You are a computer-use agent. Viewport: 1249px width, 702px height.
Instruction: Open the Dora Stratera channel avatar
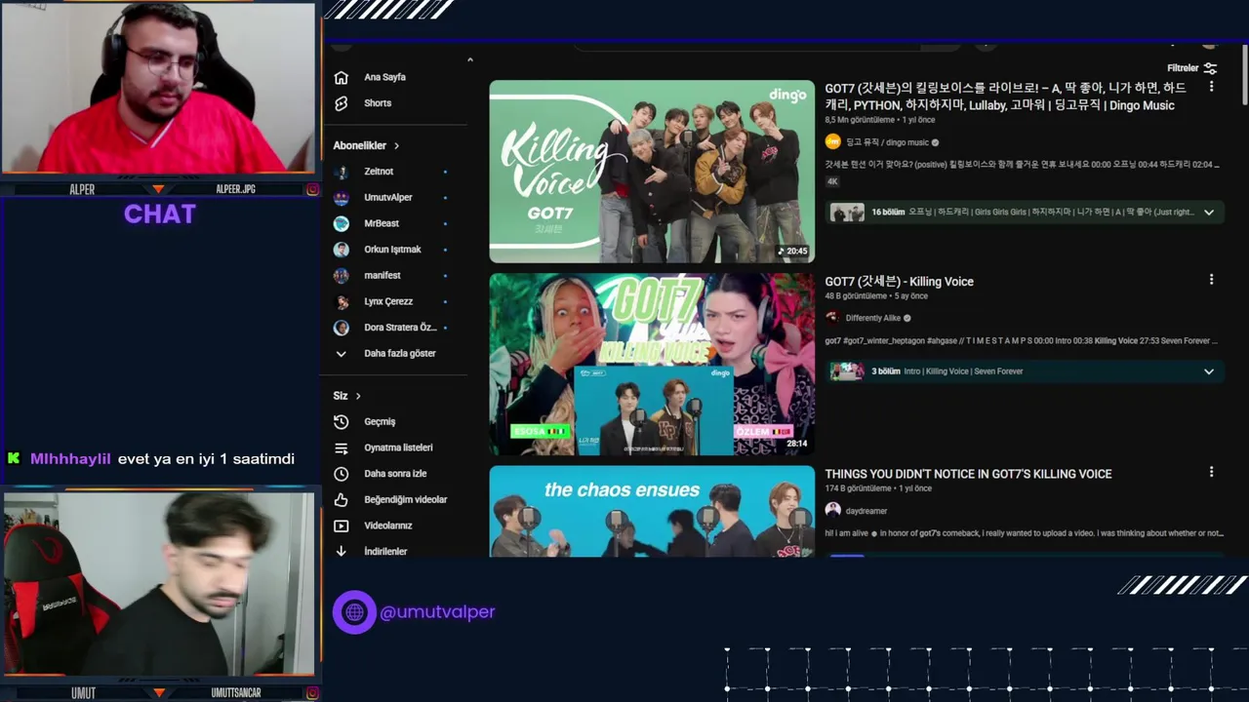(x=342, y=328)
